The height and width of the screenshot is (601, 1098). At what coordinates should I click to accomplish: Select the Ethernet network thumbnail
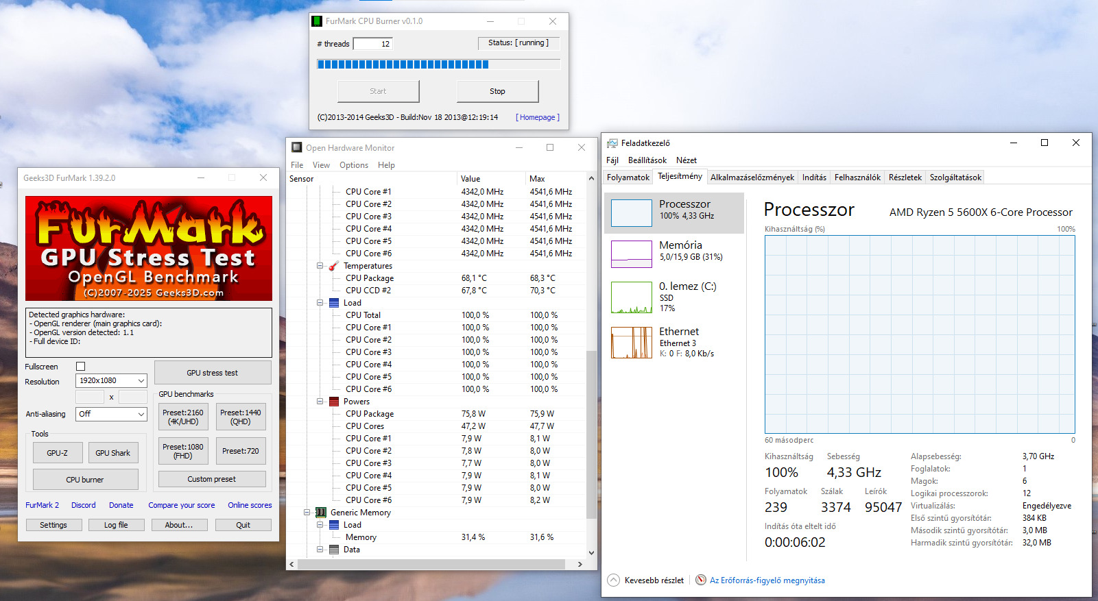tap(632, 343)
